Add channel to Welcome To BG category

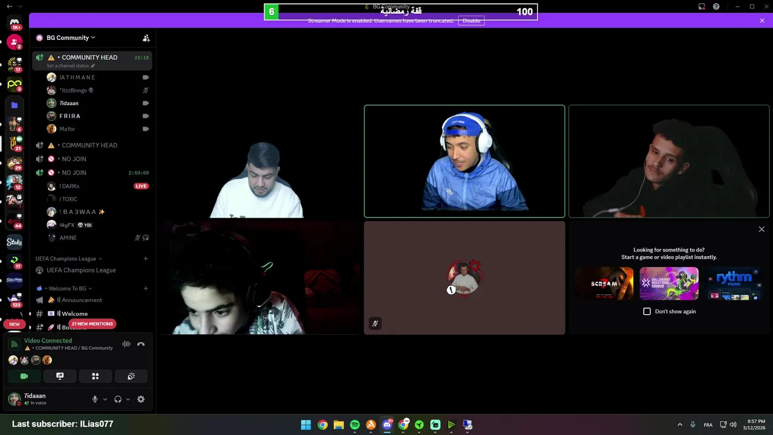pyautogui.click(x=146, y=288)
